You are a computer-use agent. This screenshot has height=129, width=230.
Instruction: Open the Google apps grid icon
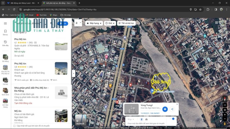point(217,23)
